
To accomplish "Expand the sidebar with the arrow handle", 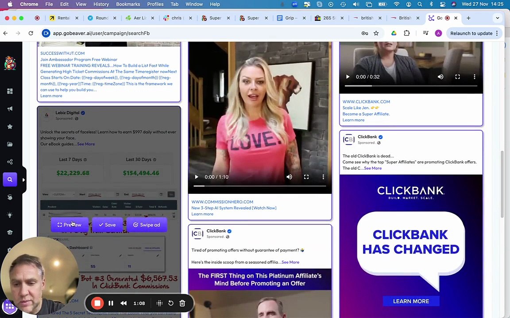I will coord(23,180).
